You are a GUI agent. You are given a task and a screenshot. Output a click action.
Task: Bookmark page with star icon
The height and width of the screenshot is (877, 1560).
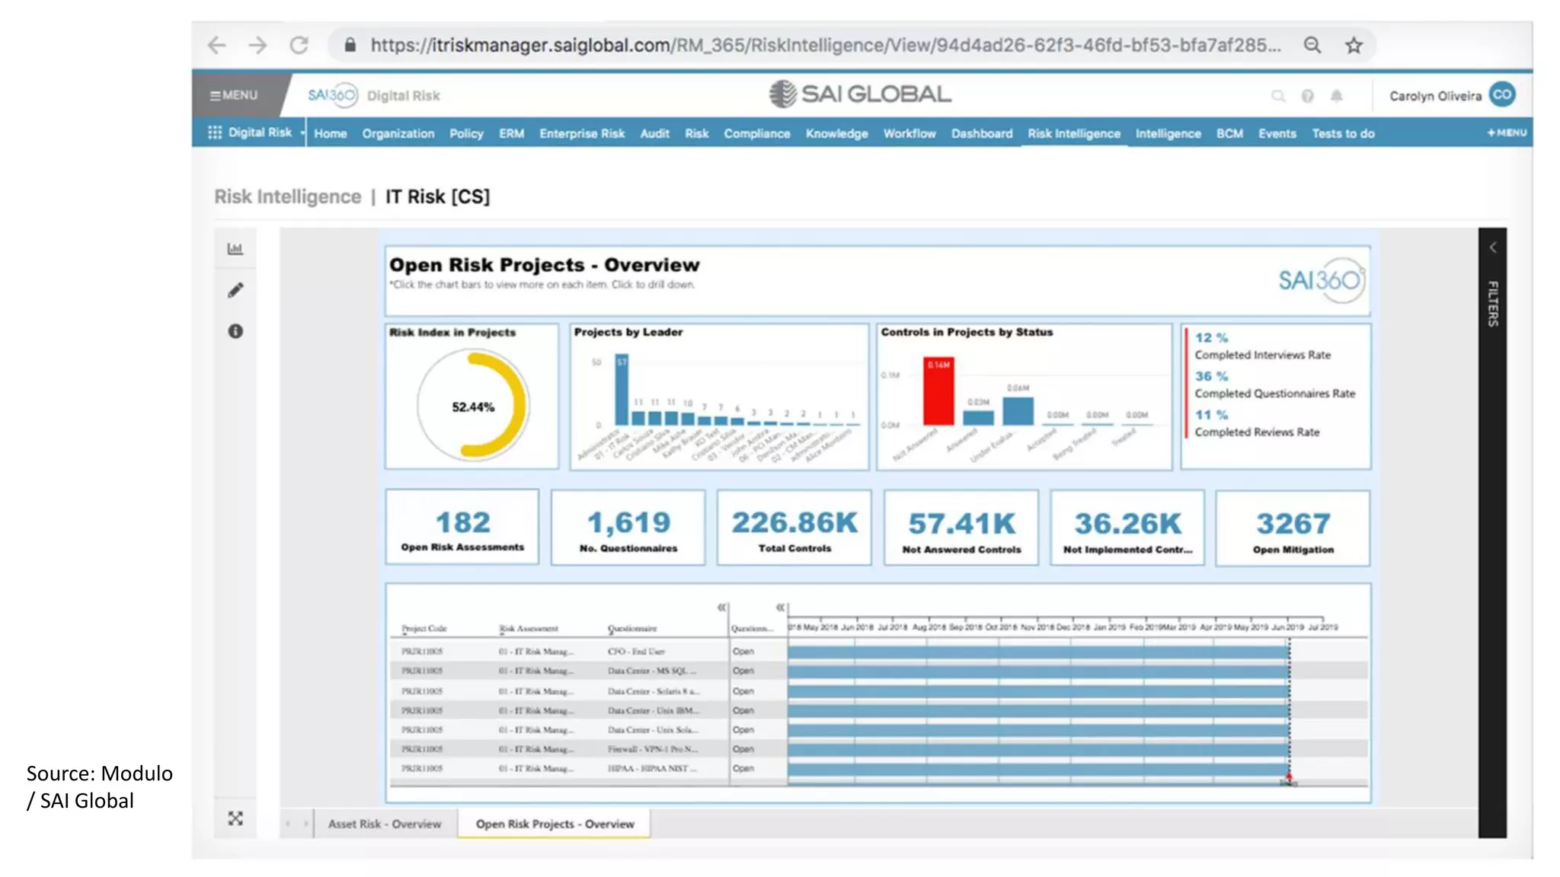tap(1354, 46)
